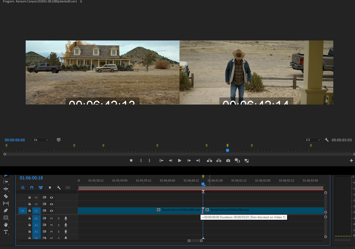Add a marker from the timeline header
355x249 pixels.
tap(50, 188)
